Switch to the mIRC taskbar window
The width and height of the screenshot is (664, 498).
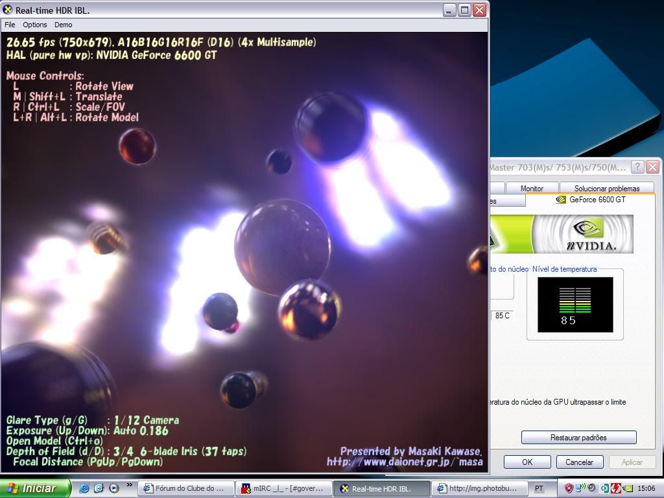click(x=284, y=488)
